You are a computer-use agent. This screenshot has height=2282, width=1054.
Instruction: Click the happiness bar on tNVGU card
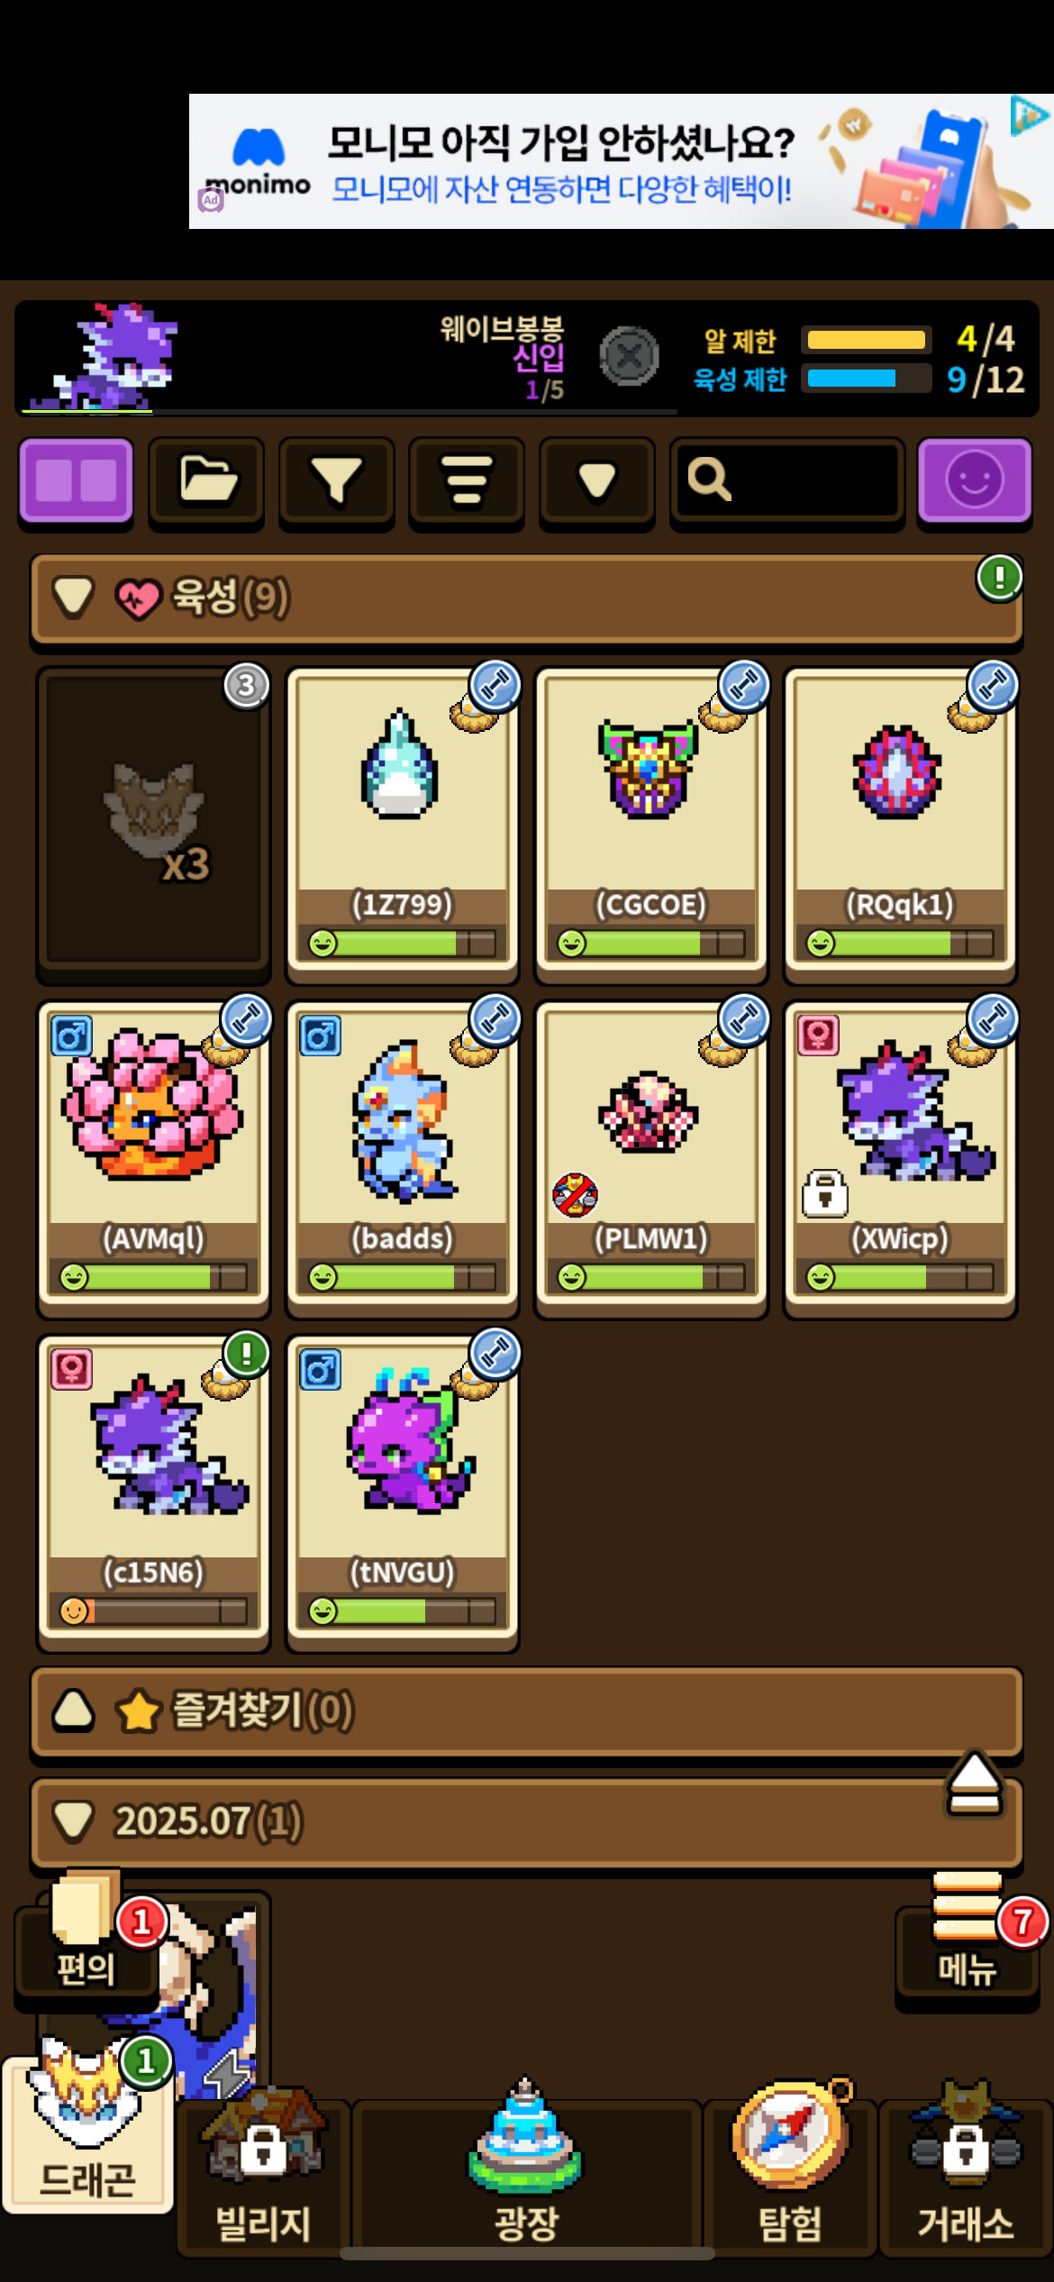pos(402,1611)
